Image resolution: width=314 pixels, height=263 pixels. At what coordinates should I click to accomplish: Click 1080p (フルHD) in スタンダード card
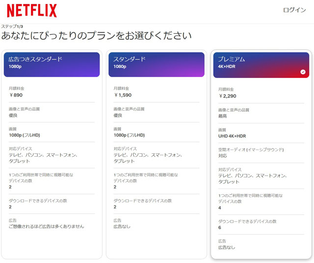129,135
